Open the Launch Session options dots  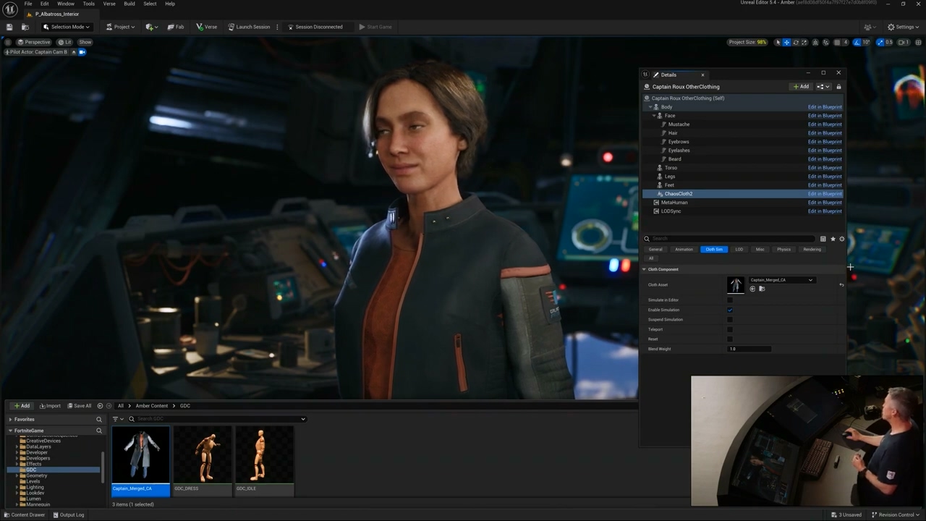pos(277,27)
